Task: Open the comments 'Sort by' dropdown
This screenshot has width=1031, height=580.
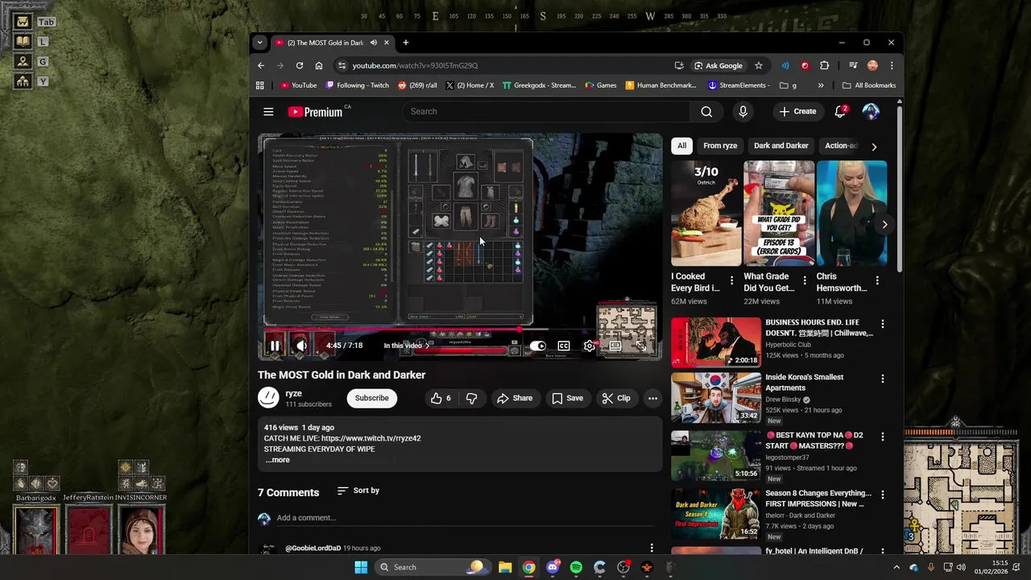Action: point(358,491)
